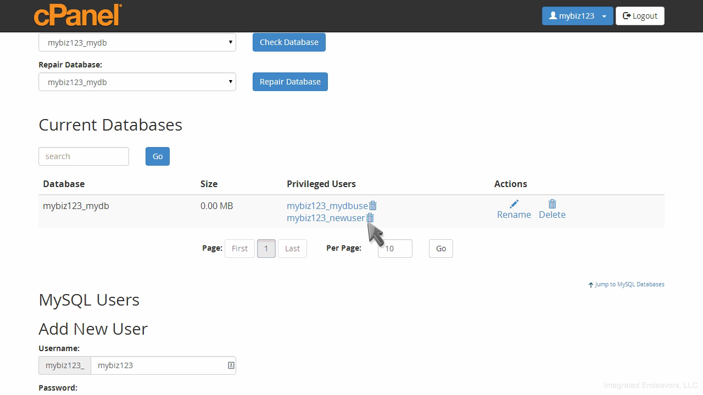This screenshot has width=703, height=395.
Task: Click trash icon beside mybiz123_mydbuse user
Action: (373, 206)
